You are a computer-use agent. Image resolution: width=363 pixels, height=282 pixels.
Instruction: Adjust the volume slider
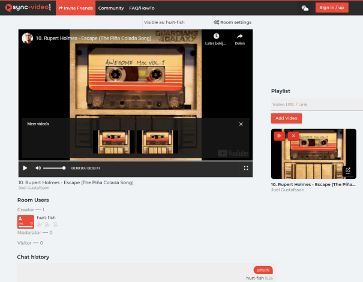[x=55, y=168]
